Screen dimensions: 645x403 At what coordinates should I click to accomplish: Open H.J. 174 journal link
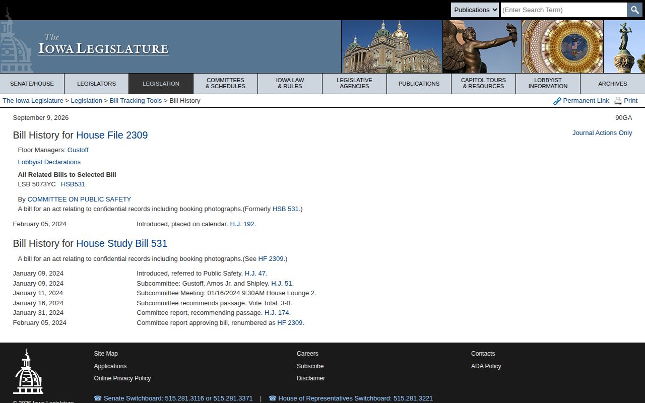coord(277,313)
